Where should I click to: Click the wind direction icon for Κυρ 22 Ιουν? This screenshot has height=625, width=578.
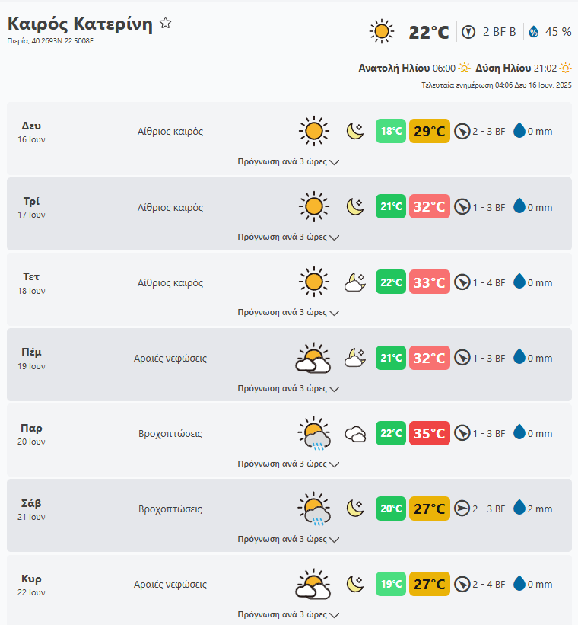tap(462, 585)
